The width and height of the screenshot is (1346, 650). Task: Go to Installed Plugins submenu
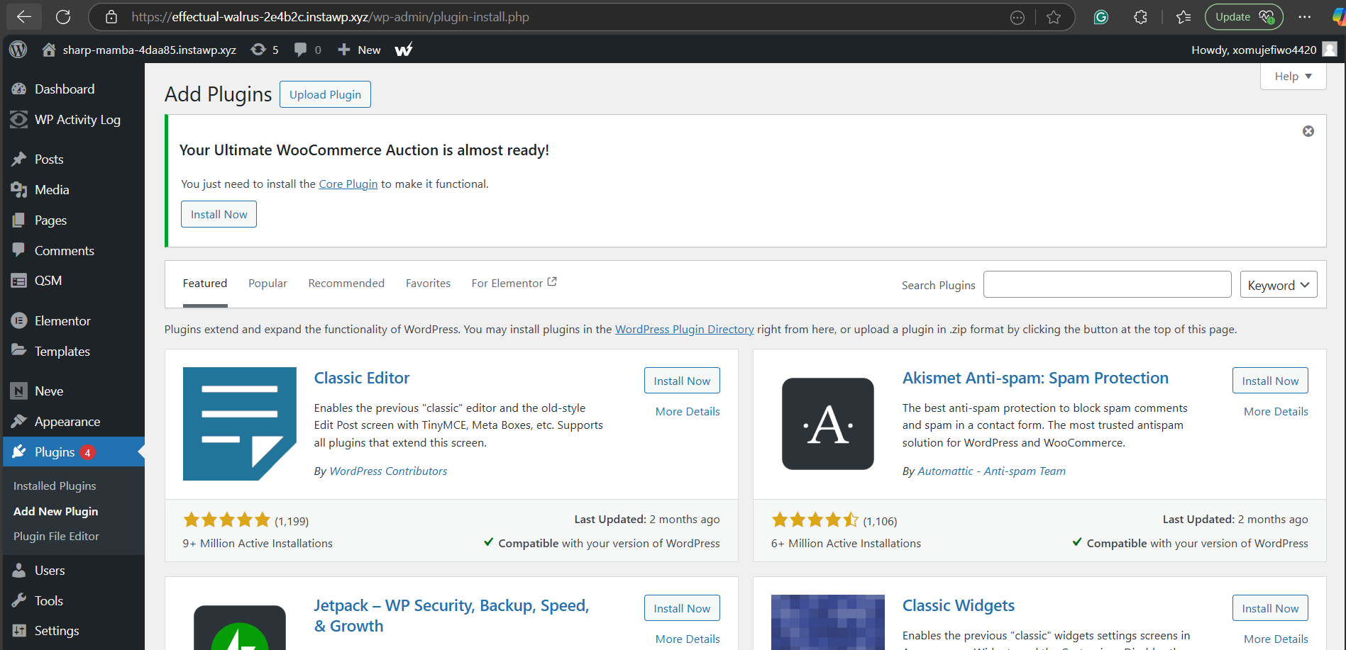(x=55, y=486)
